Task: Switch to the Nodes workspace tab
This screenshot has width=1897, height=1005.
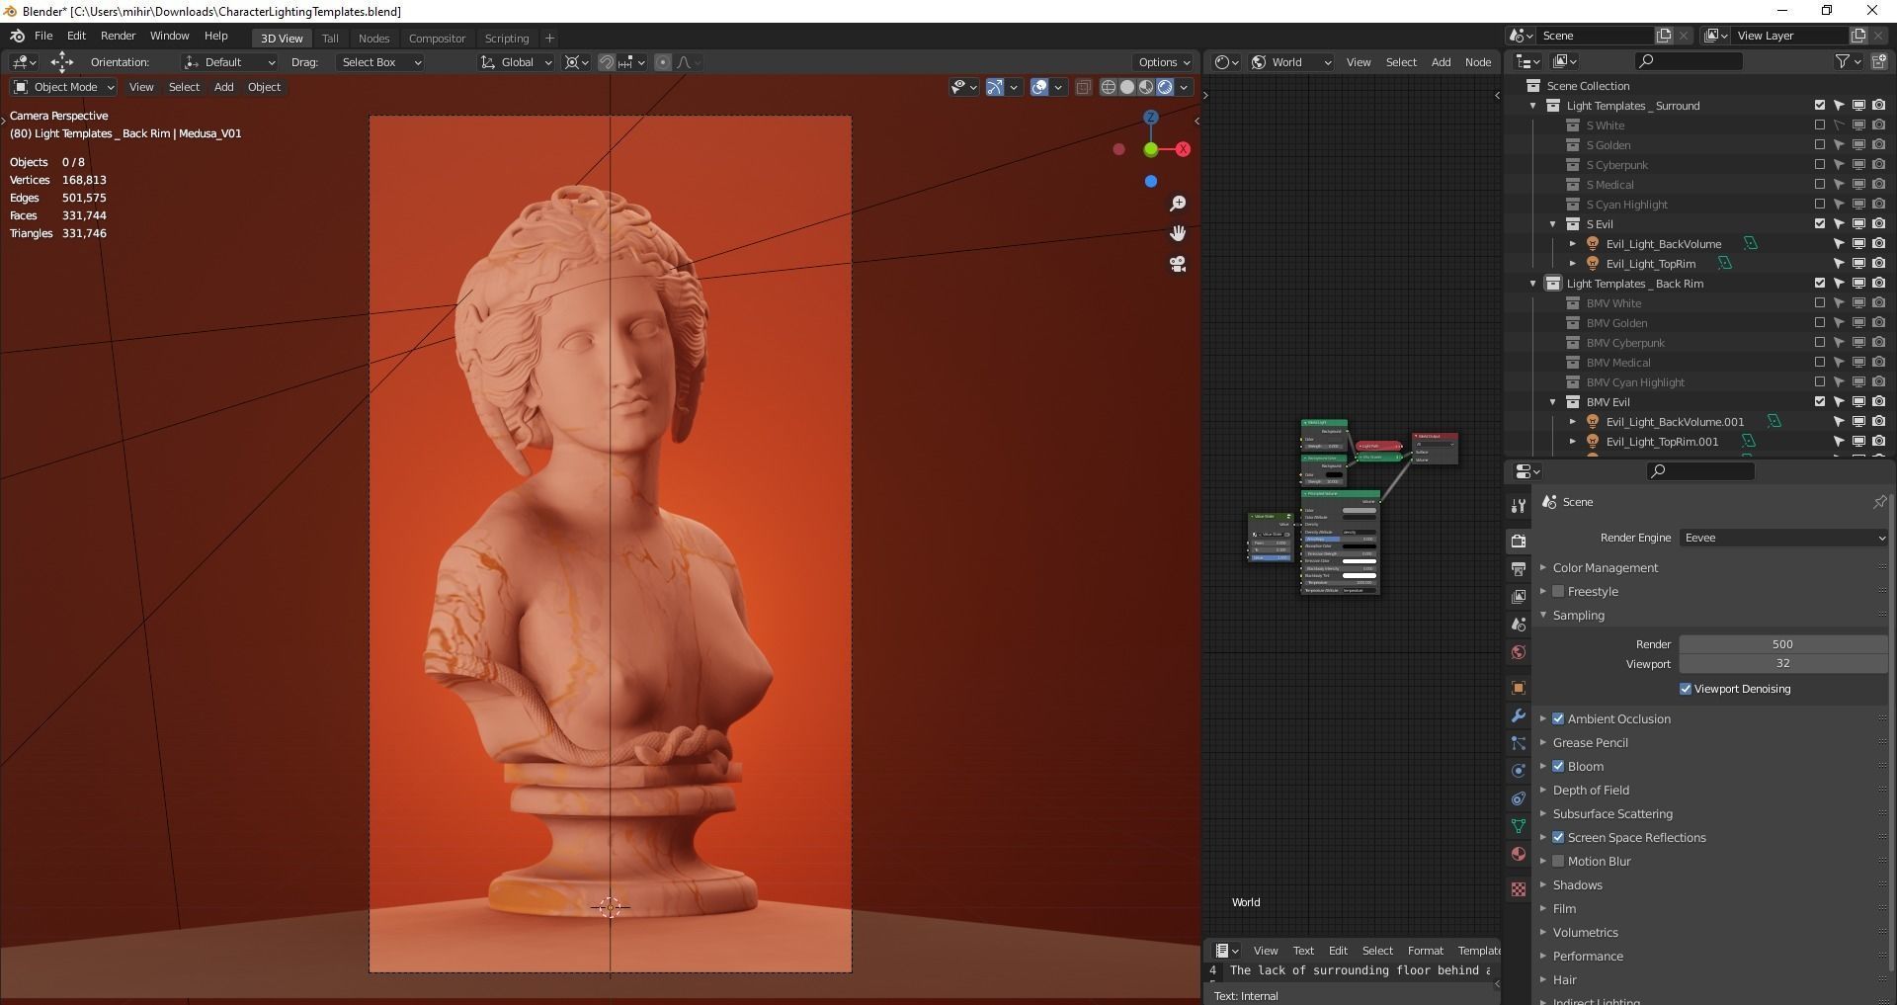Action: coord(373,39)
